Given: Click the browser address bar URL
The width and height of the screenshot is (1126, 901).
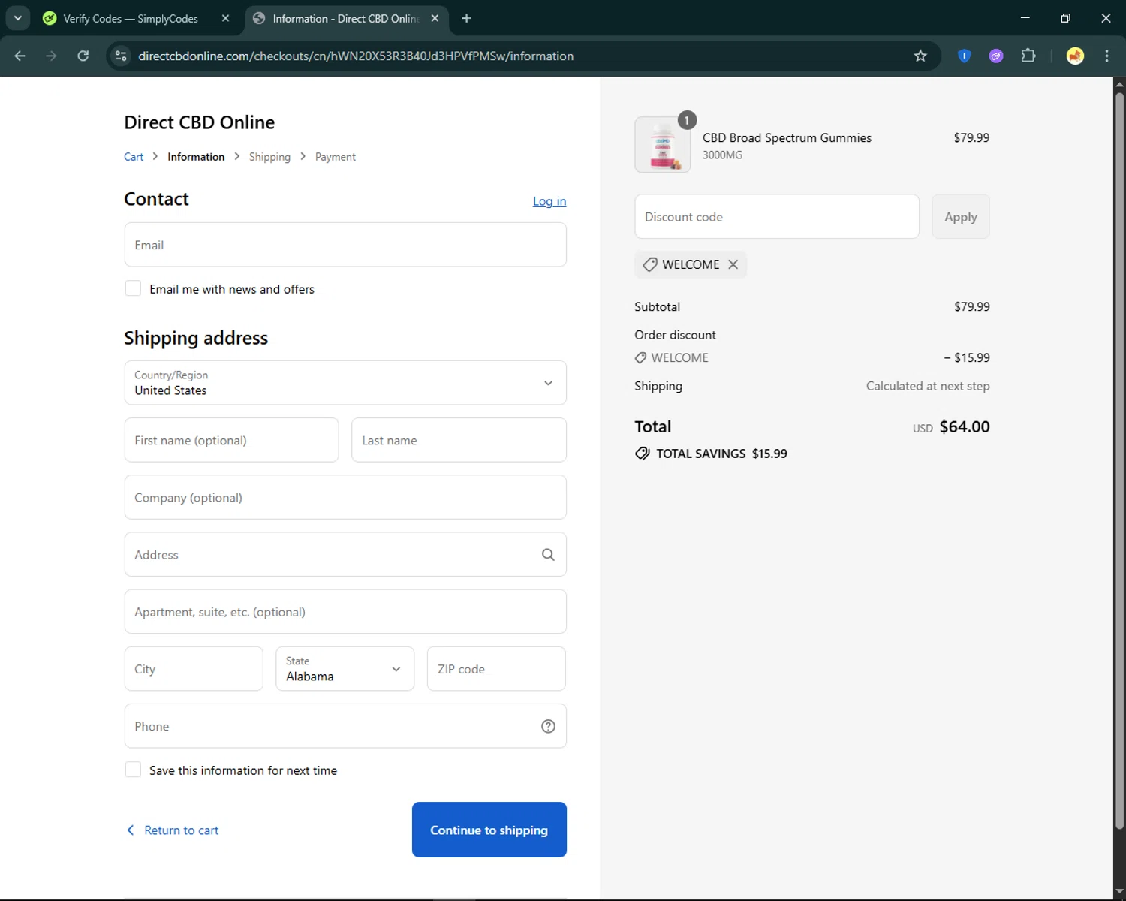Looking at the screenshot, I should coord(356,56).
